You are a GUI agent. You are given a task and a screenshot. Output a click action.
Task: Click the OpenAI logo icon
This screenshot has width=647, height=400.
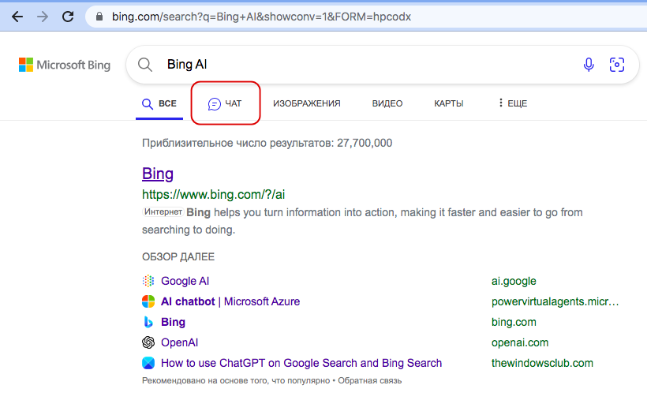148,342
